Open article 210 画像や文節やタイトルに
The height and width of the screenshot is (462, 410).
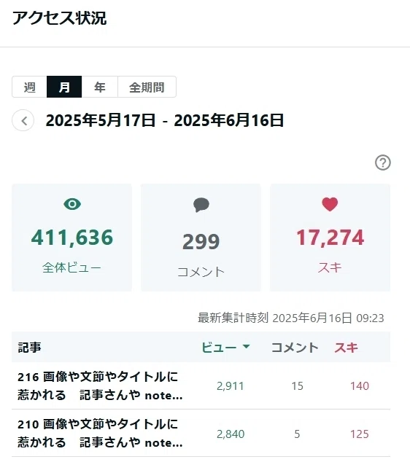pos(100,434)
